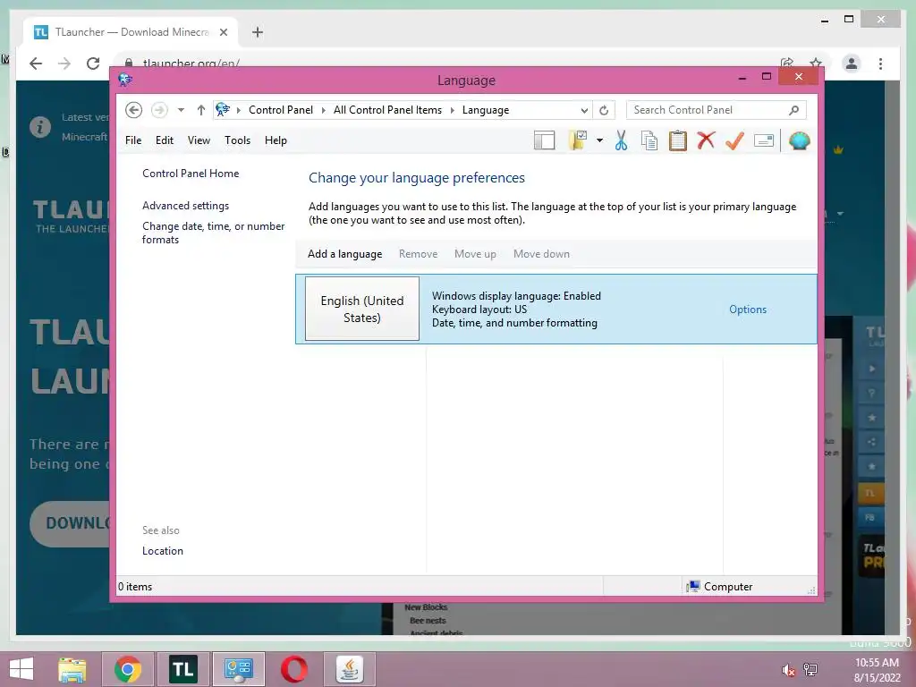Click the forward arrow in Language window
The height and width of the screenshot is (687, 916).
tap(159, 110)
